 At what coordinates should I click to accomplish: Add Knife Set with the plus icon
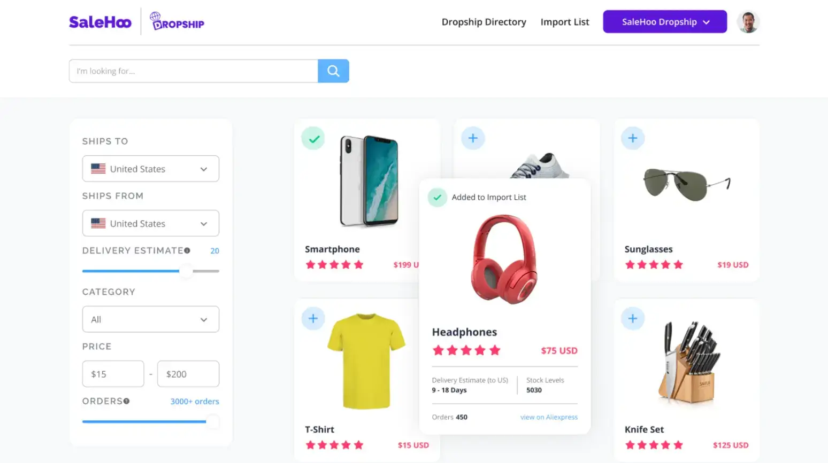[633, 319]
